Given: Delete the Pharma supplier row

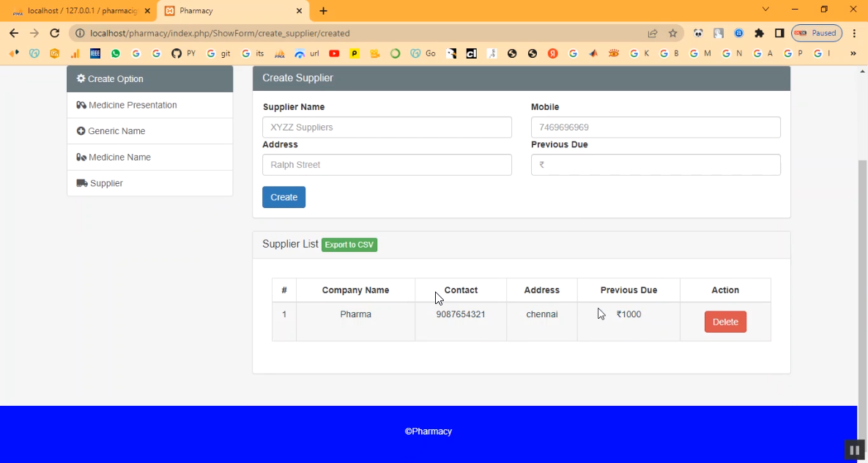Looking at the screenshot, I should (725, 322).
